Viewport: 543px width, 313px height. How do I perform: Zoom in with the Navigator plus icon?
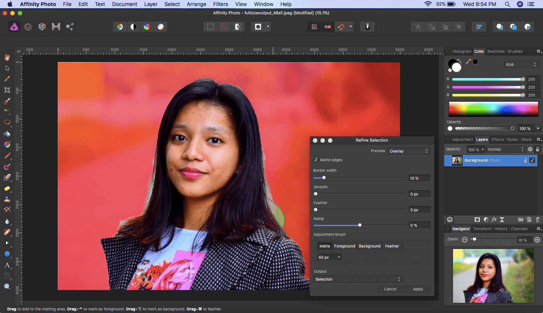[x=537, y=240]
